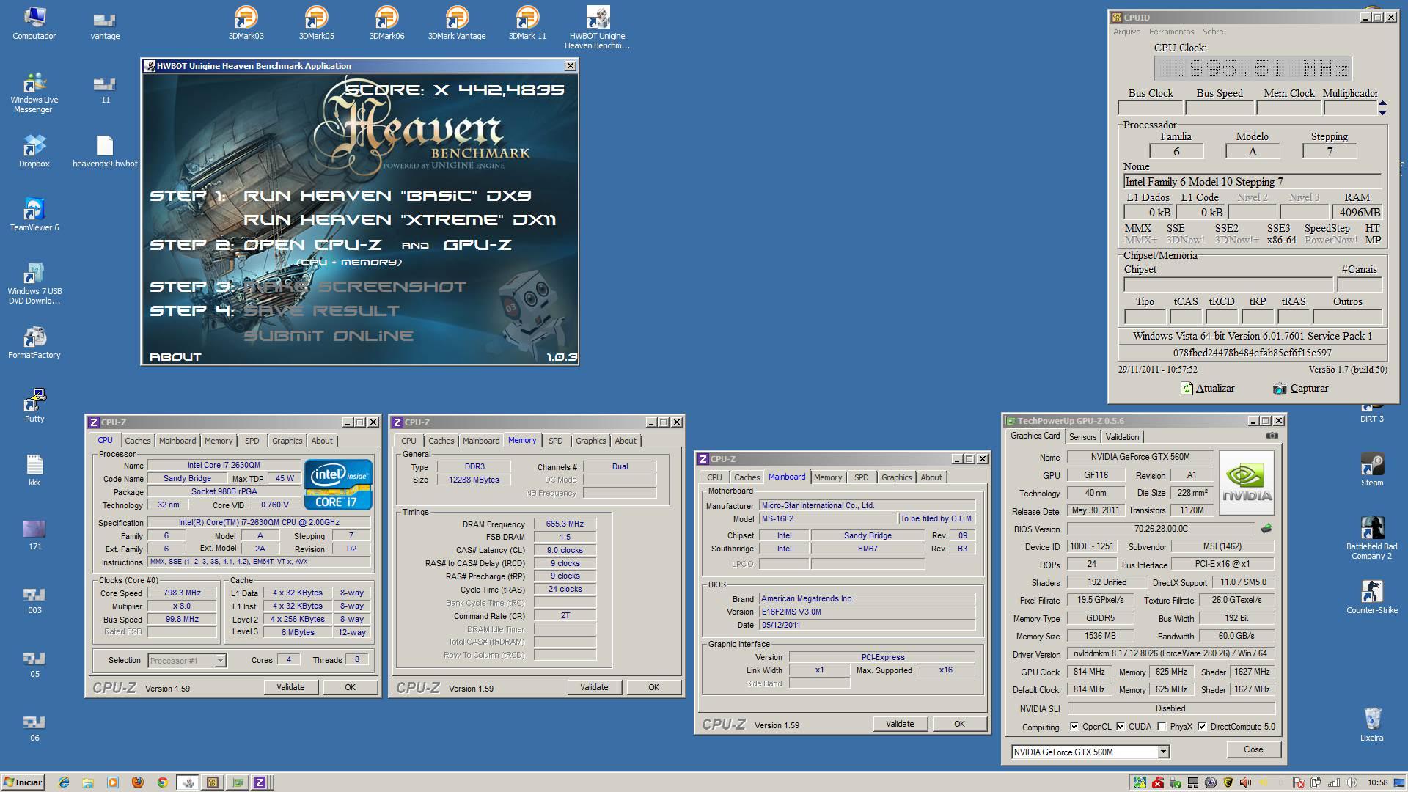Image resolution: width=1408 pixels, height=792 pixels.
Task: Open HWBOT Unigine Heaven Benchmark desktop icon
Action: [x=598, y=27]
